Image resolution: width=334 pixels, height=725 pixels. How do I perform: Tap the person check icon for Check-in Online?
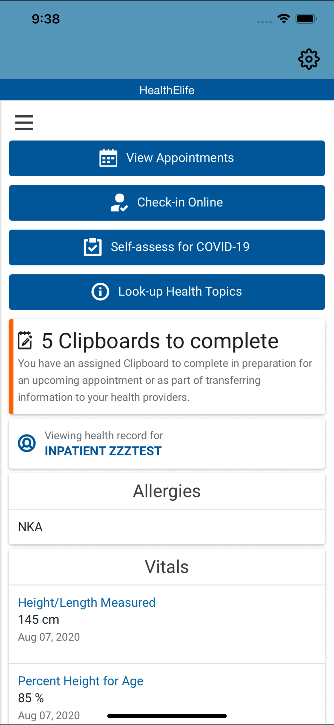point(119,202)
